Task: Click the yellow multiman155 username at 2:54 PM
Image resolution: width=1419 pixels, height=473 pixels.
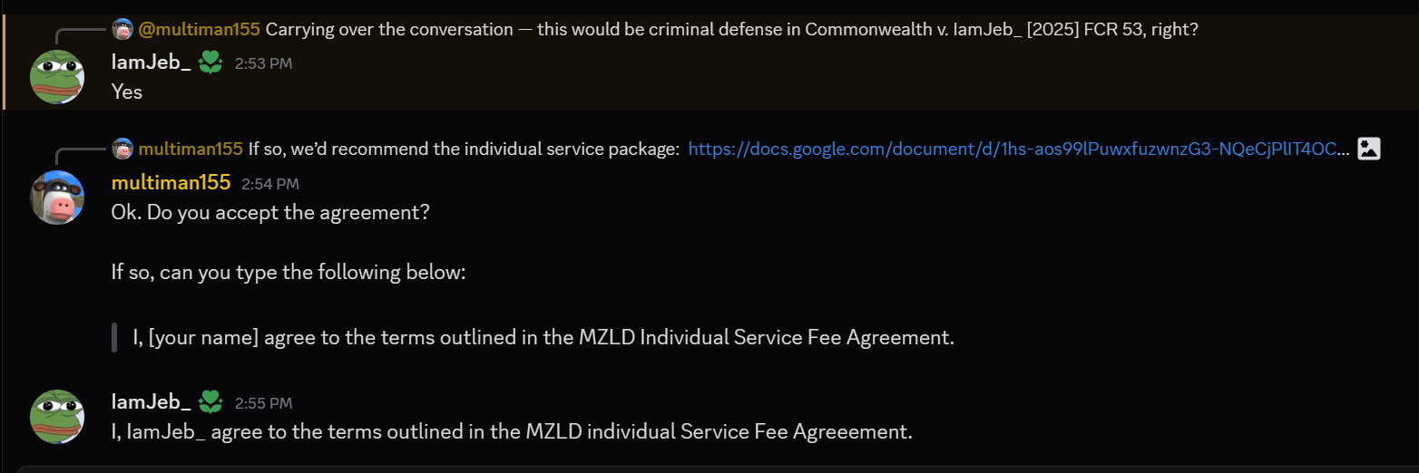Action: click(x=171, y=183)
